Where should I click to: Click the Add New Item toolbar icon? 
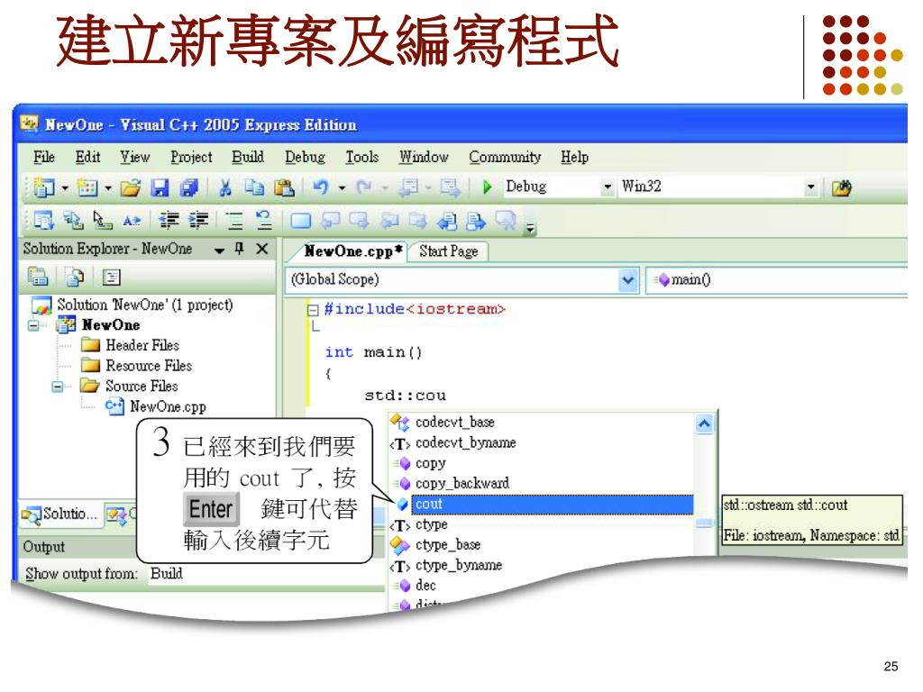pos(87,187)
